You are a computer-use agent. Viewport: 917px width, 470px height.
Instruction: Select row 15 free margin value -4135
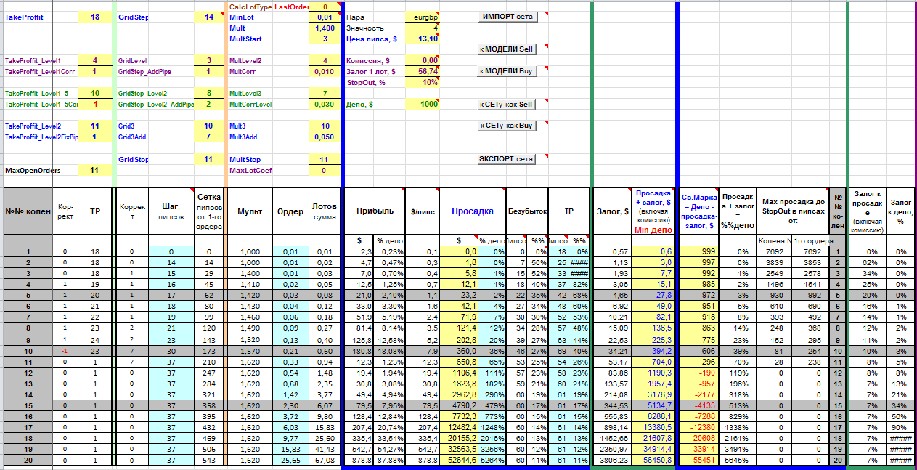700,405
